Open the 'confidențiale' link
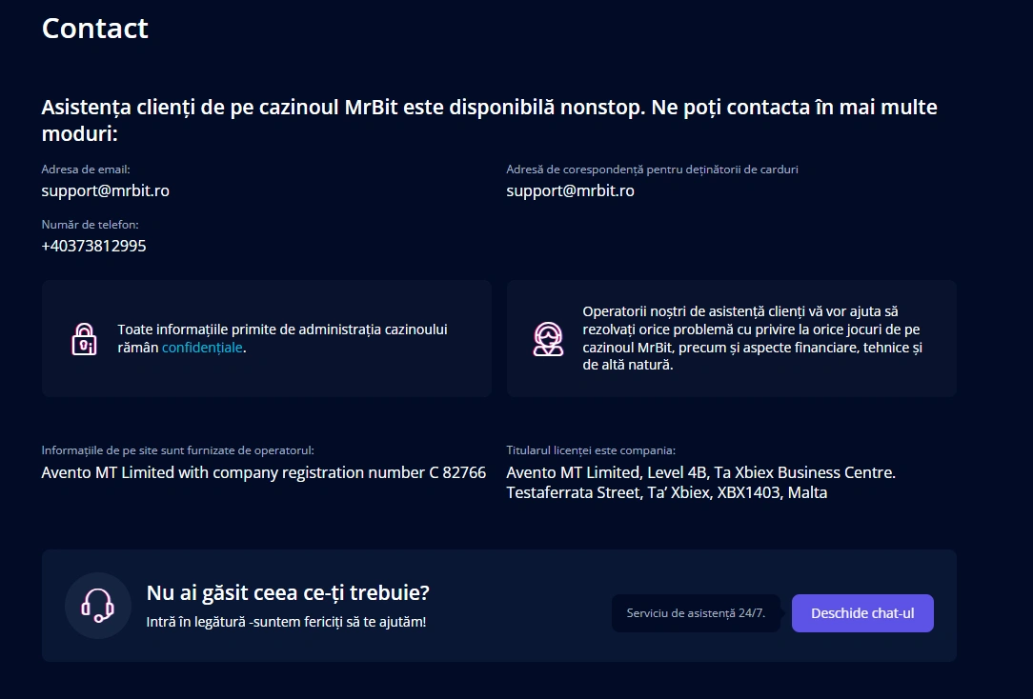 pyautogui.click(x=202, y=348)
